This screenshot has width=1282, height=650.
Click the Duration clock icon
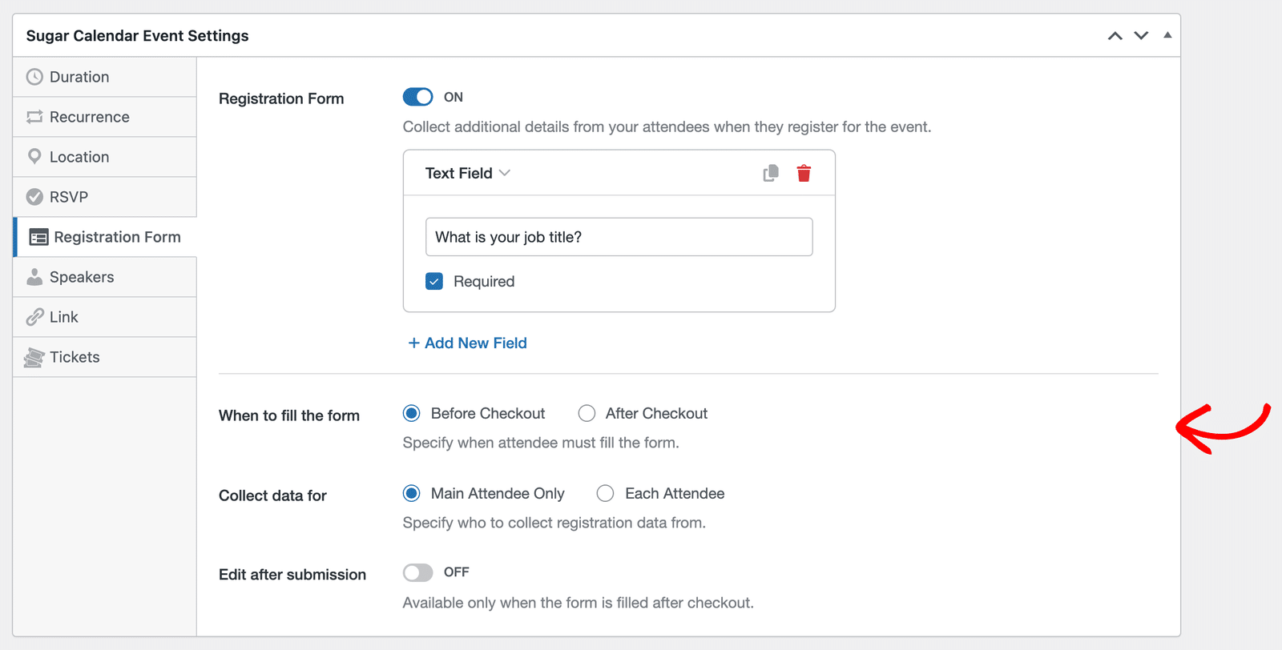click(34, 77)
